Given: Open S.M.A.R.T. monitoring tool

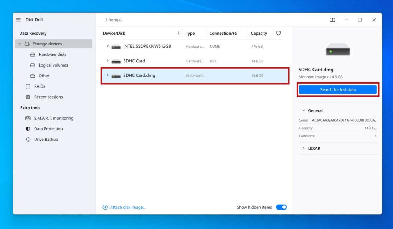Looking at the screenshot, I should tap(53, 118).
